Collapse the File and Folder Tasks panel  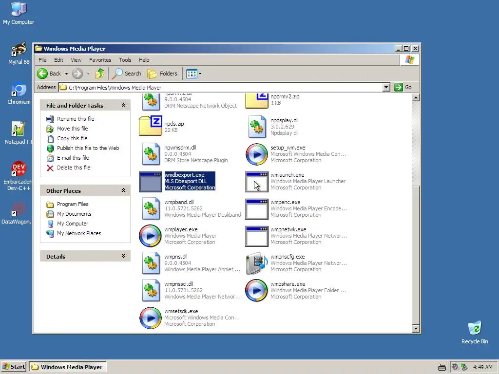[123, 105]
